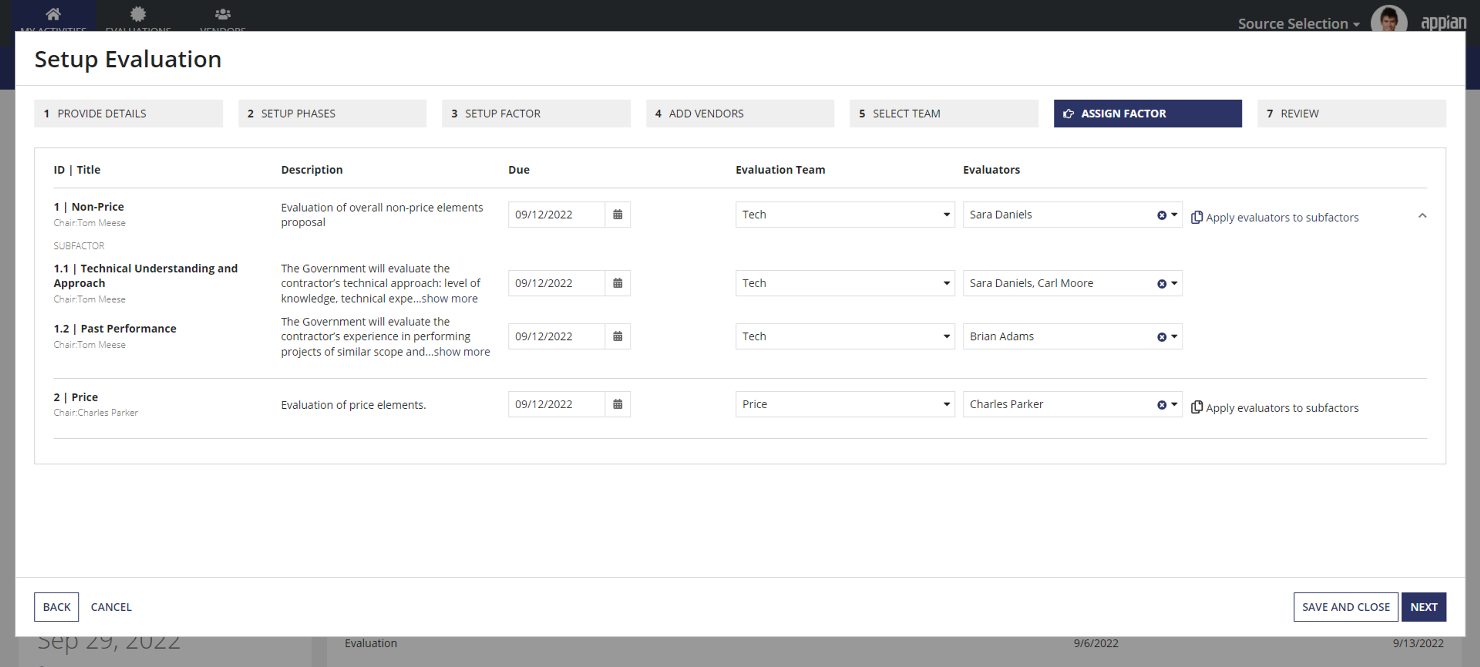Go to step 1 Provide Details
This screenshot has height=667, width=1480.
(x=128, y=113)
